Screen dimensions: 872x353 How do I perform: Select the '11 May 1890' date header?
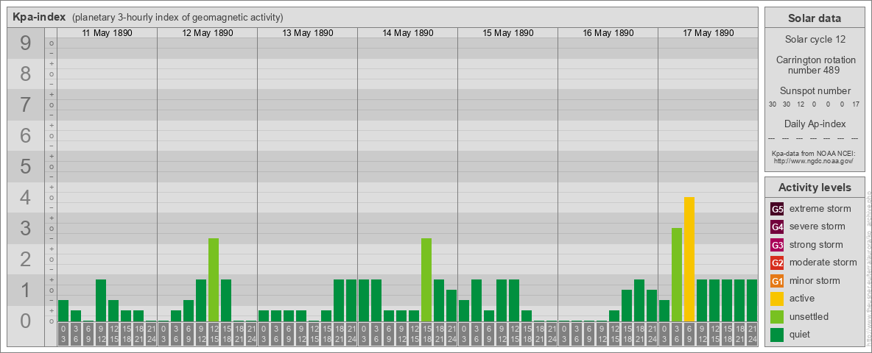pyautogui.click(x=107, y=33)
